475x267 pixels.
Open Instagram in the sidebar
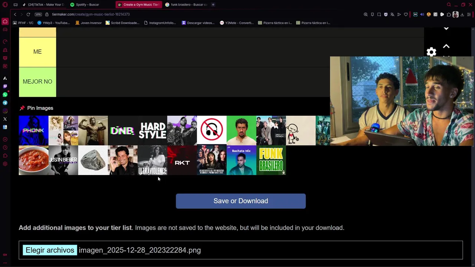tap(5, 111)
